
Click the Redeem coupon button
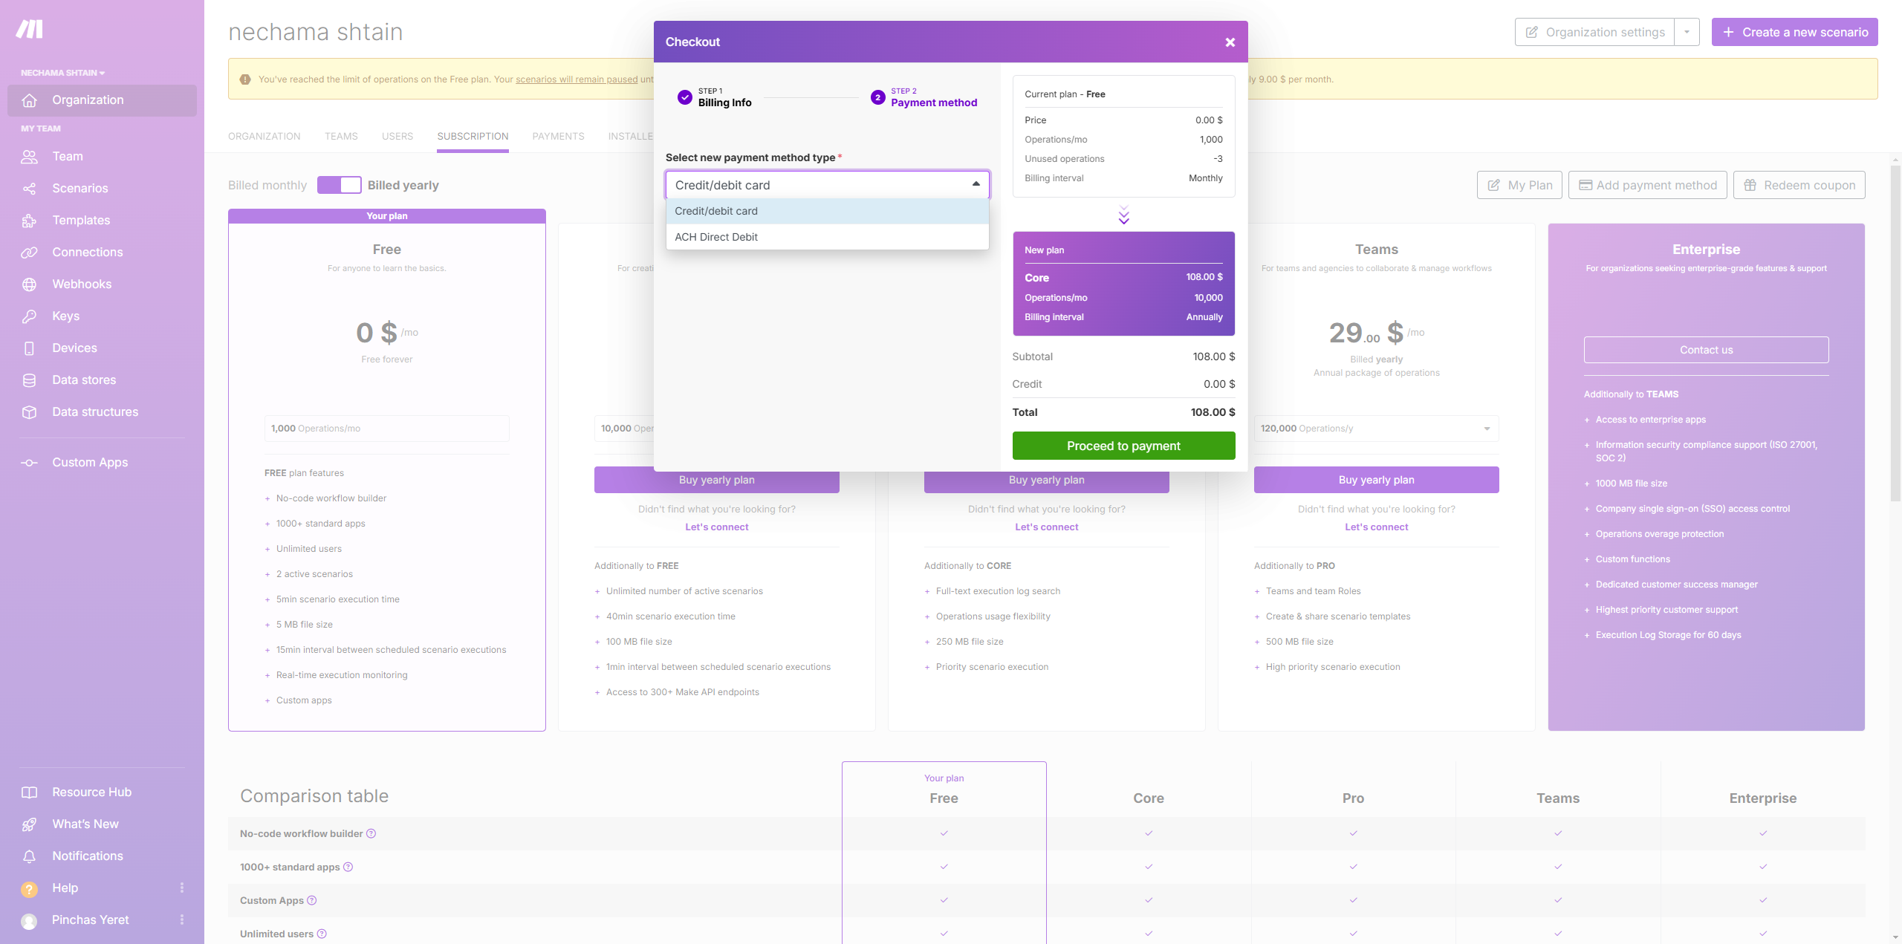(1799, 185)
